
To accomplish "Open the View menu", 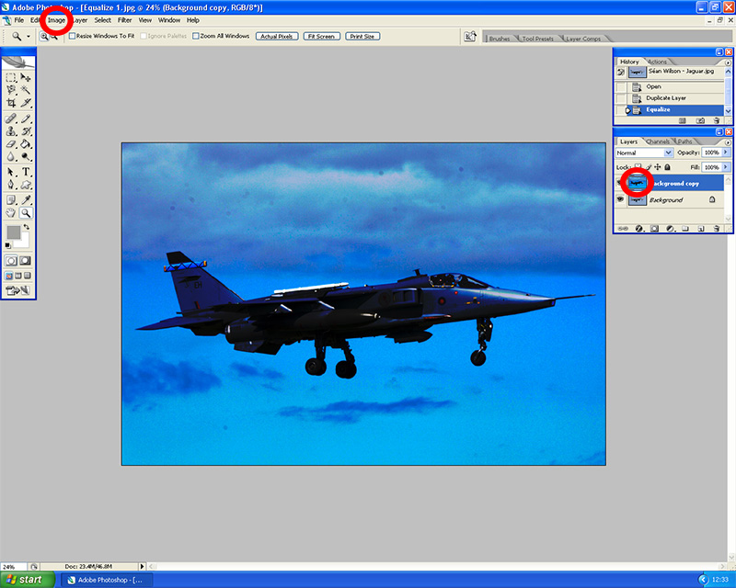I will coord(145,20).
